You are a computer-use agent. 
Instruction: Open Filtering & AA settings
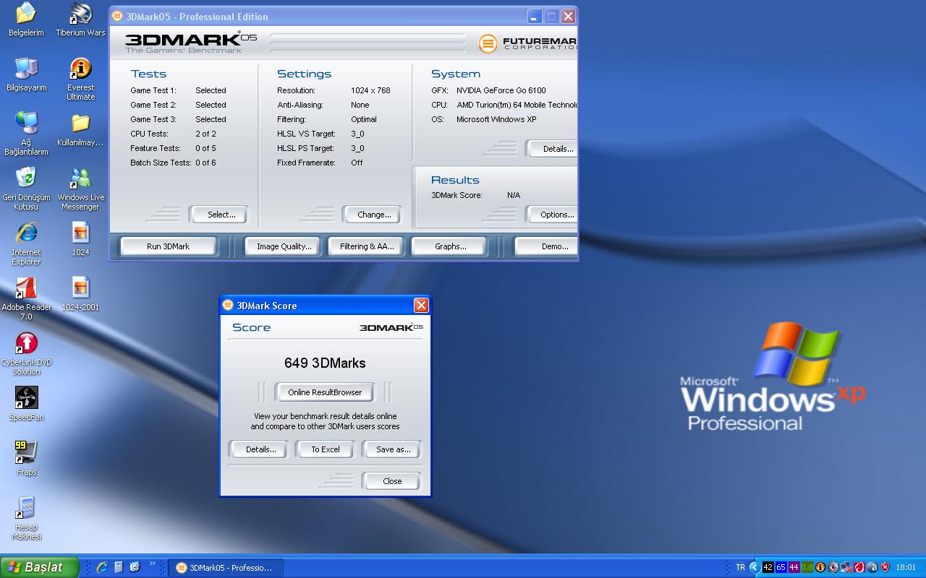click(367, 246)
